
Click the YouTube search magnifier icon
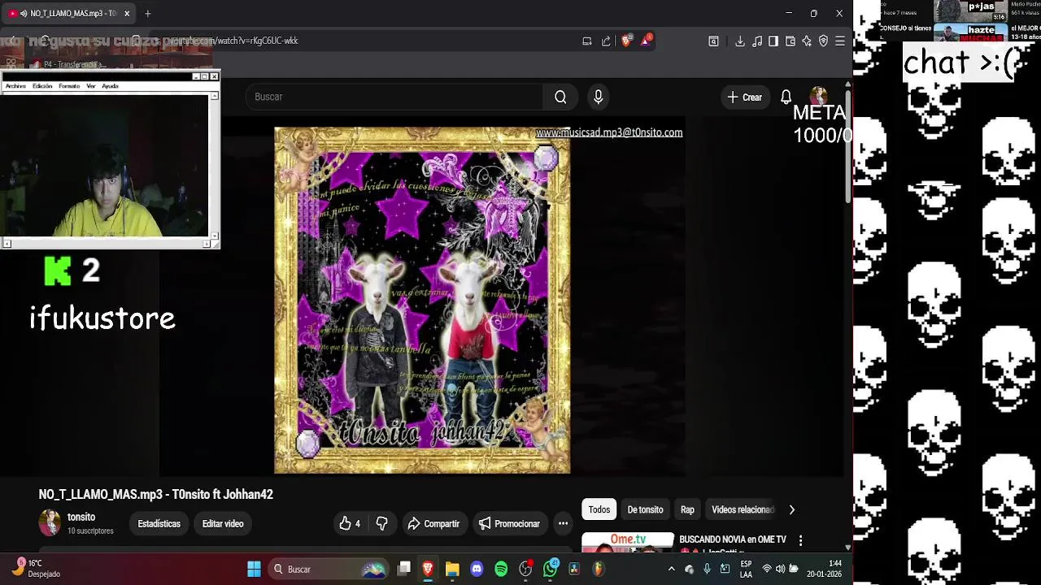(x=560, y=97)
